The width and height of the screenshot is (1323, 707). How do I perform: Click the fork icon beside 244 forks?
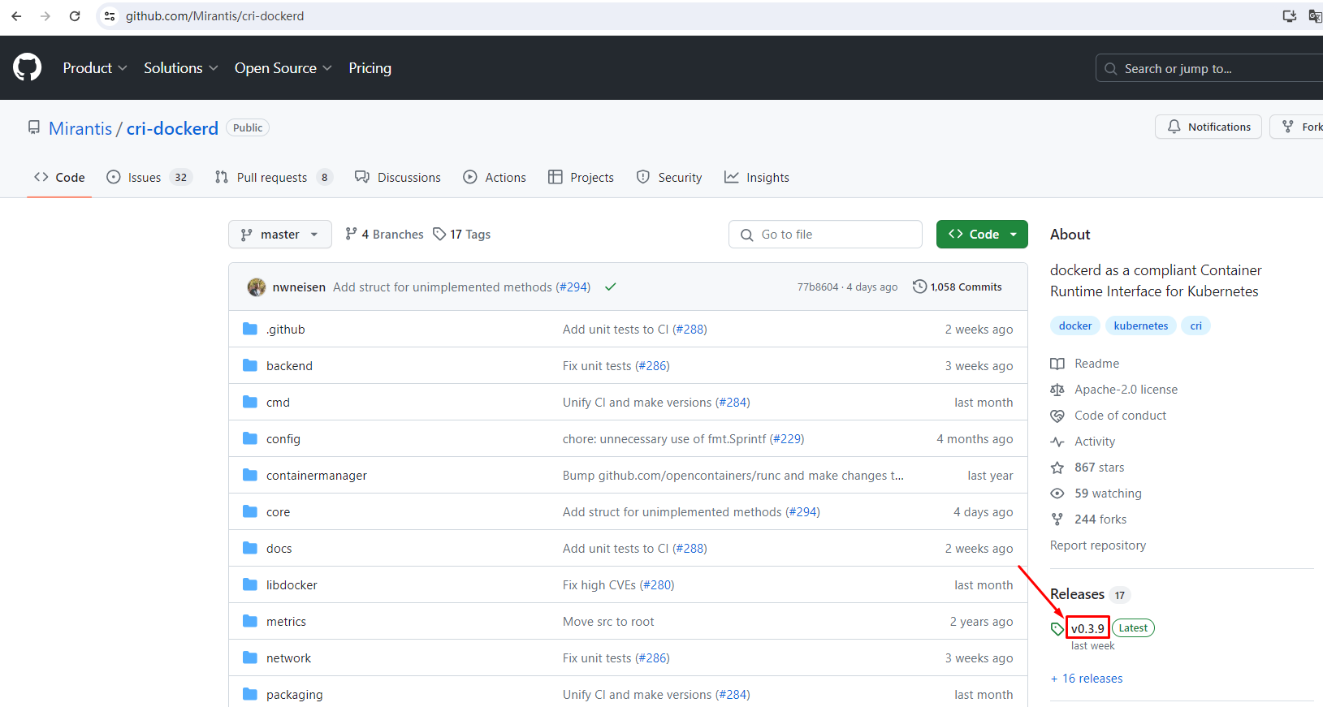pyautogui.click(x=1057, y=519)
